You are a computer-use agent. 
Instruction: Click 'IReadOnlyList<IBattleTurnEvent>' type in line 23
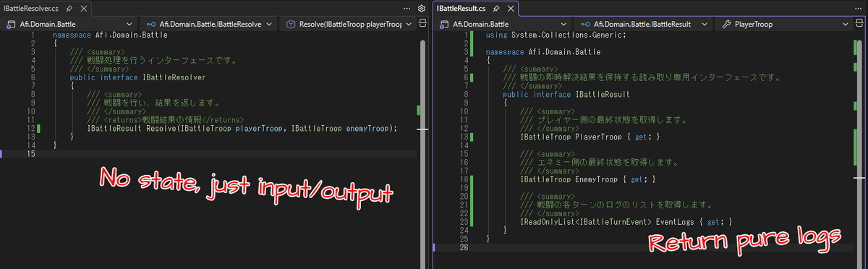tap(585, 221)
